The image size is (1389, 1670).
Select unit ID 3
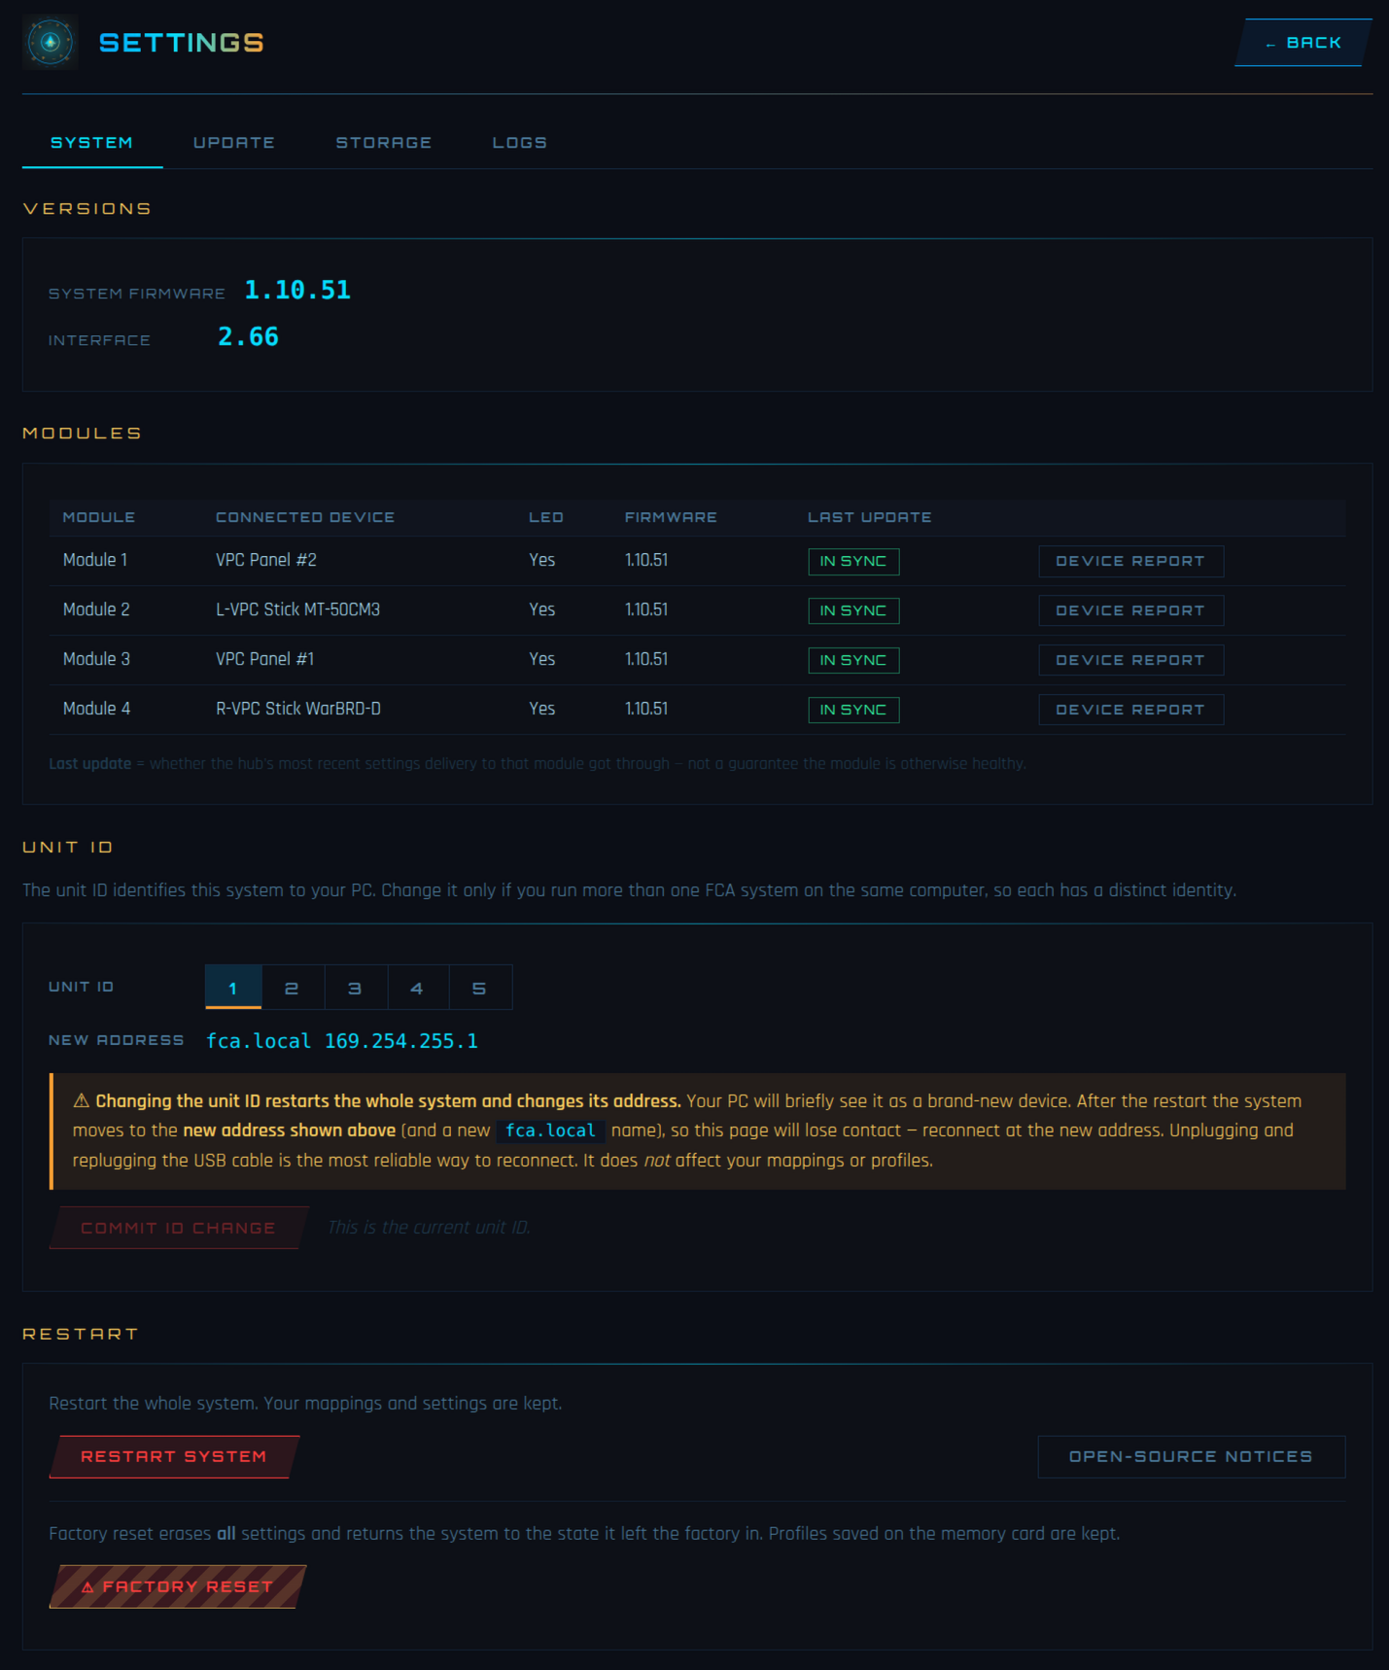coord(356,988)
